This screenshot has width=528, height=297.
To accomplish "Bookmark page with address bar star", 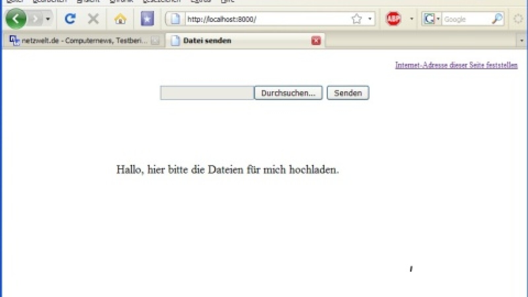I will pyautogui.click(x=357, y=19).
